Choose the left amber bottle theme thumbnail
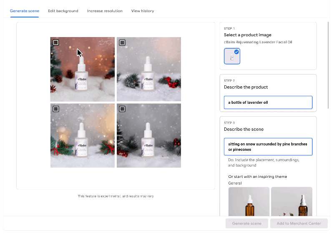Screen dimensions: 334x237 tap(249, 202)
